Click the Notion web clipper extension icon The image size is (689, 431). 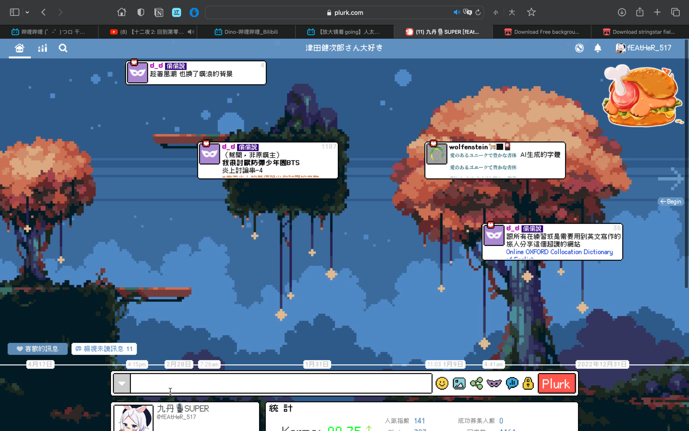click(158, 12)
